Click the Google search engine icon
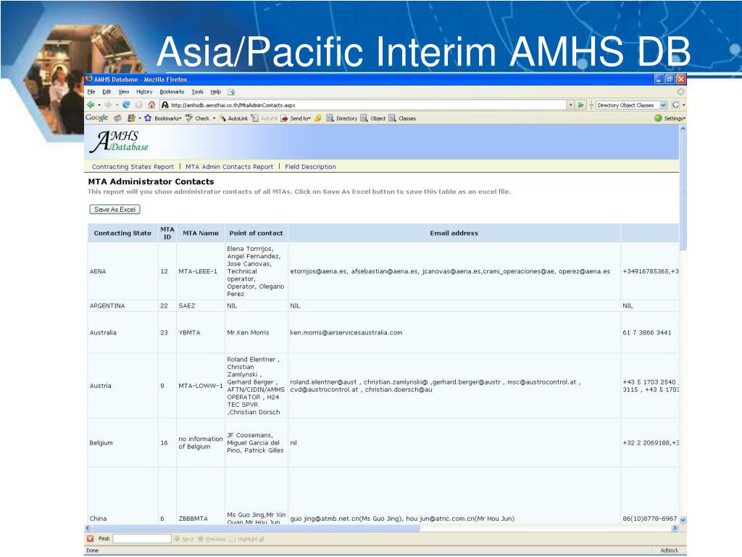The height and width of the screenshot is (557, 742). tap(675, 104)
